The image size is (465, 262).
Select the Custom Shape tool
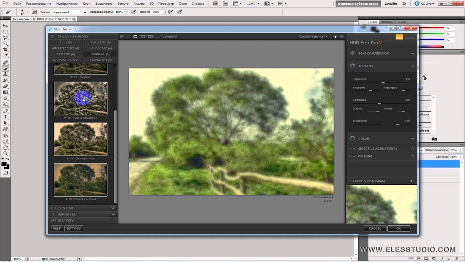5,129
